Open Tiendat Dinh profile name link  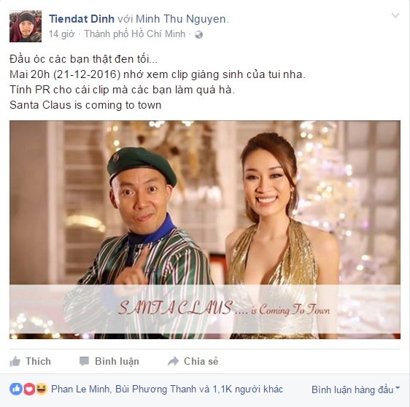82,19
